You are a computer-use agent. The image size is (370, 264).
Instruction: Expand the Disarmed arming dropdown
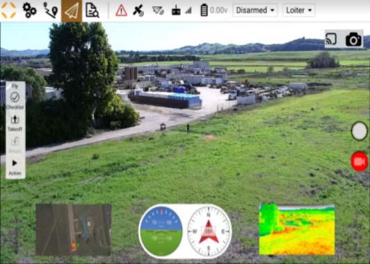pos(255,10)
